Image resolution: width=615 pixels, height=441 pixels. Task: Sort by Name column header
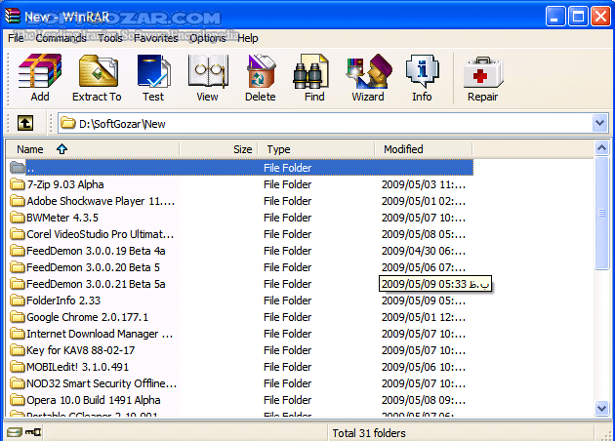93,149
